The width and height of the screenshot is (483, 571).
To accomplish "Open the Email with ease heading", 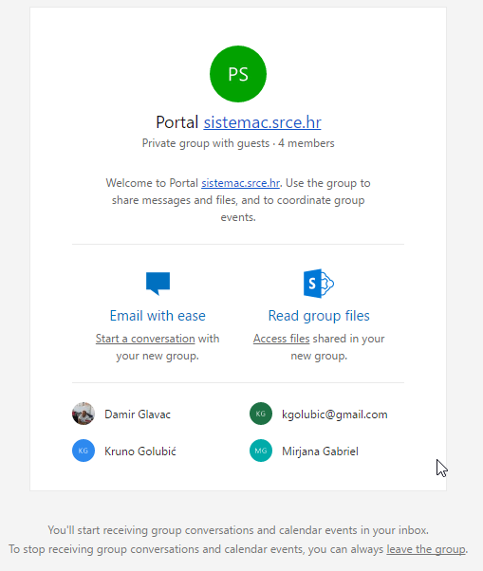I will pyautogui.click(x=158, y=316).
